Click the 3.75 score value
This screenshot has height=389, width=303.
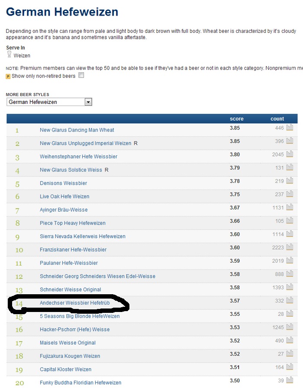coord(235,194)
